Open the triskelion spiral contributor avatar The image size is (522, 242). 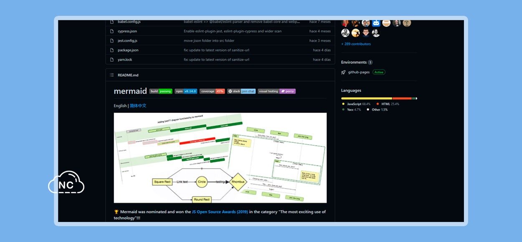[345, 33]
